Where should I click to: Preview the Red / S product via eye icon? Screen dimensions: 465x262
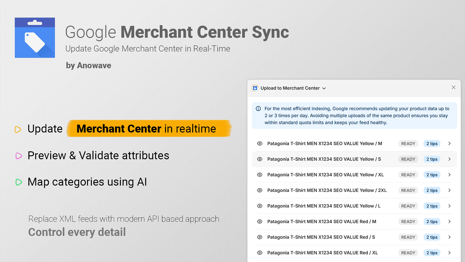pos(260,237)
